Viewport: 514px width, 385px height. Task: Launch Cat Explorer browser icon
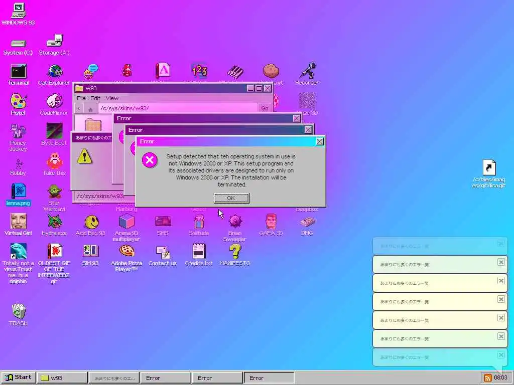pos(54,71)
